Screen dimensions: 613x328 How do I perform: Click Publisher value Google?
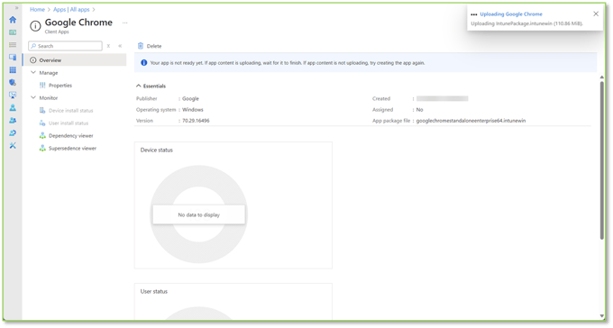click(x=190, y=99)
